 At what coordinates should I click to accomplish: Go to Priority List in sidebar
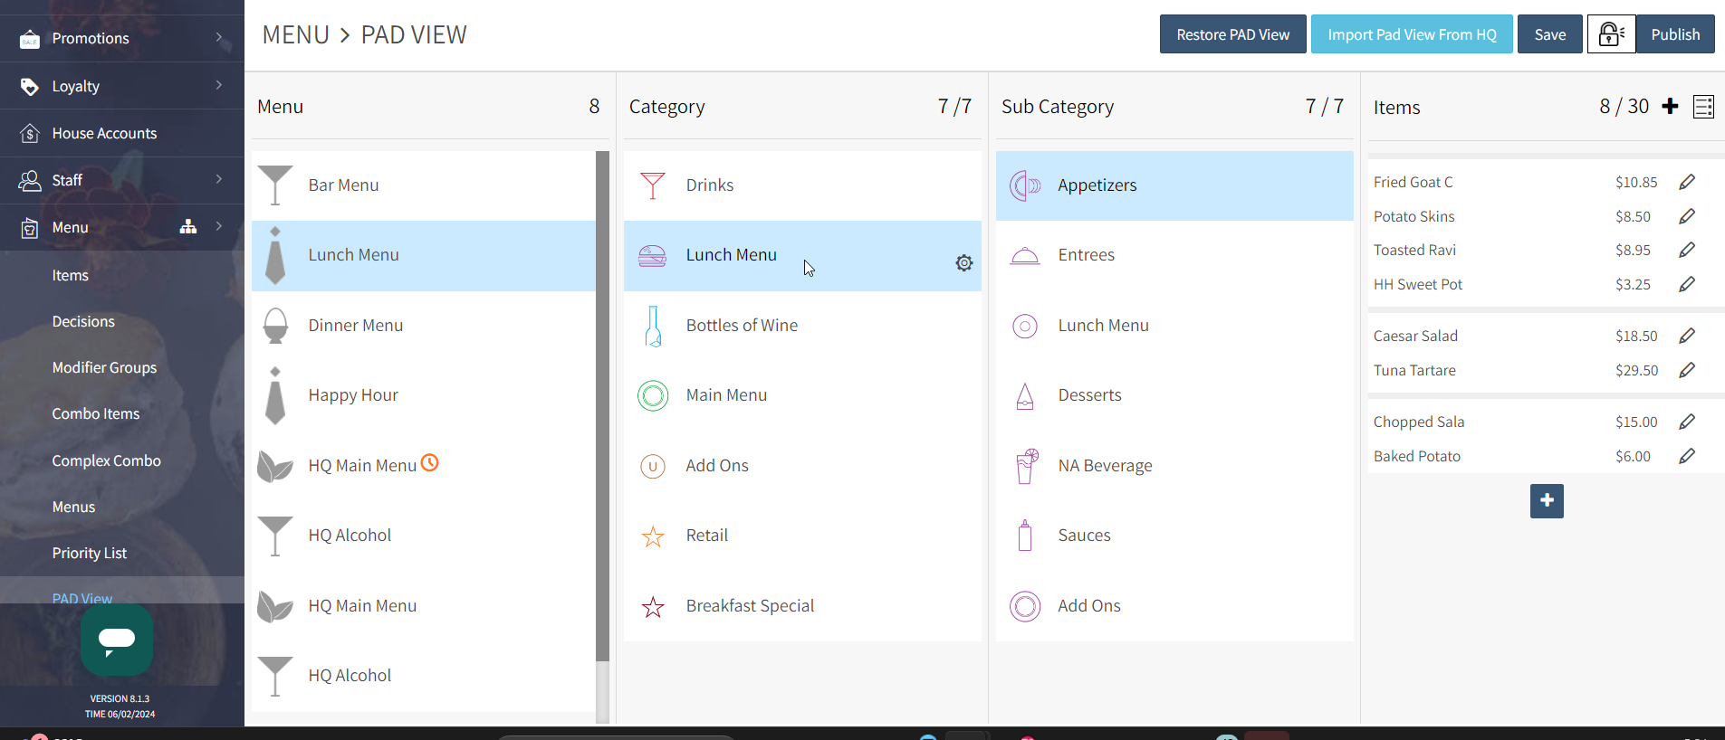[89, 553]
